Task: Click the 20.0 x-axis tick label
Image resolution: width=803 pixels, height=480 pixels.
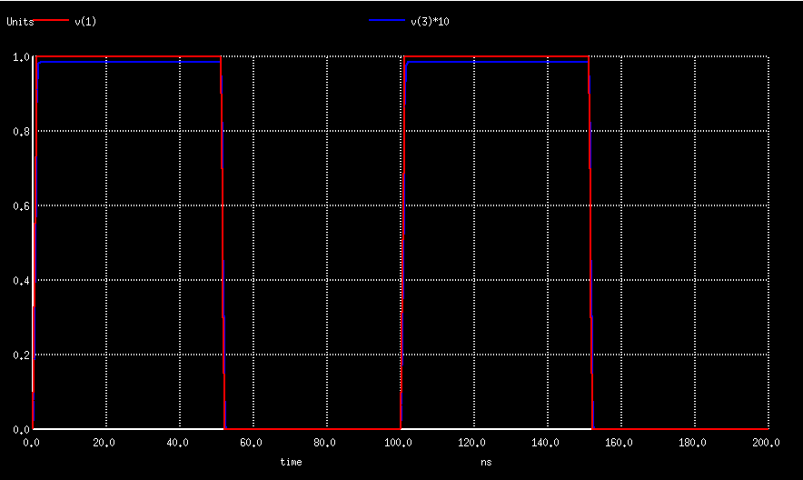Action: point(104,443)
